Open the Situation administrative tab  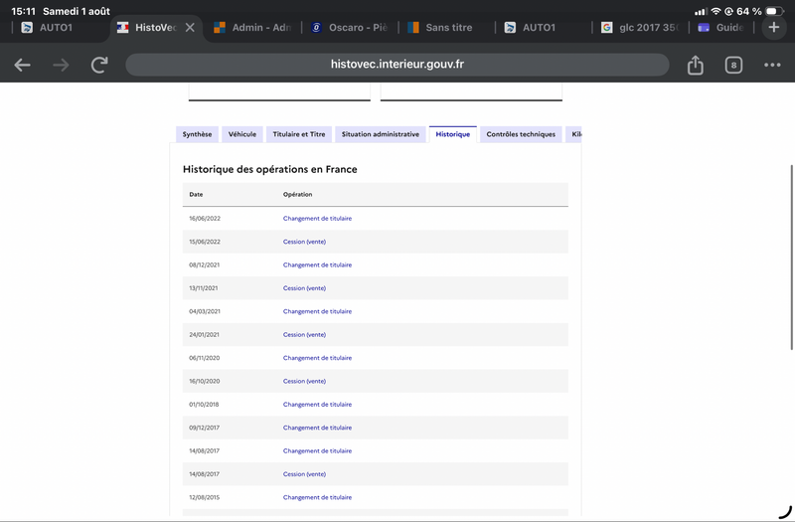(381, 134)
